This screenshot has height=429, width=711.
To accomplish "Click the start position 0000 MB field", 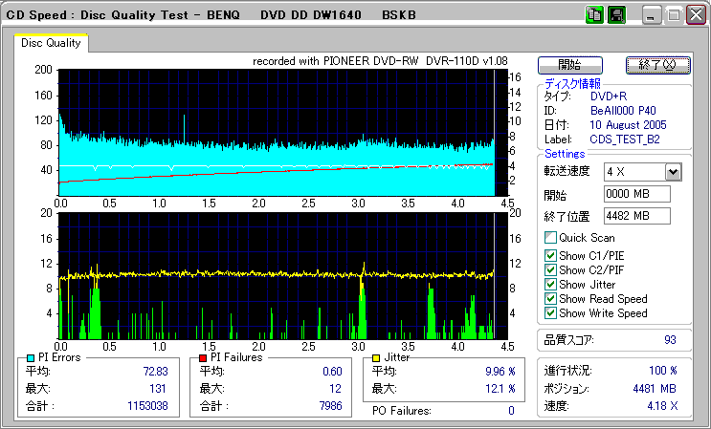I will tap(637, 194).
